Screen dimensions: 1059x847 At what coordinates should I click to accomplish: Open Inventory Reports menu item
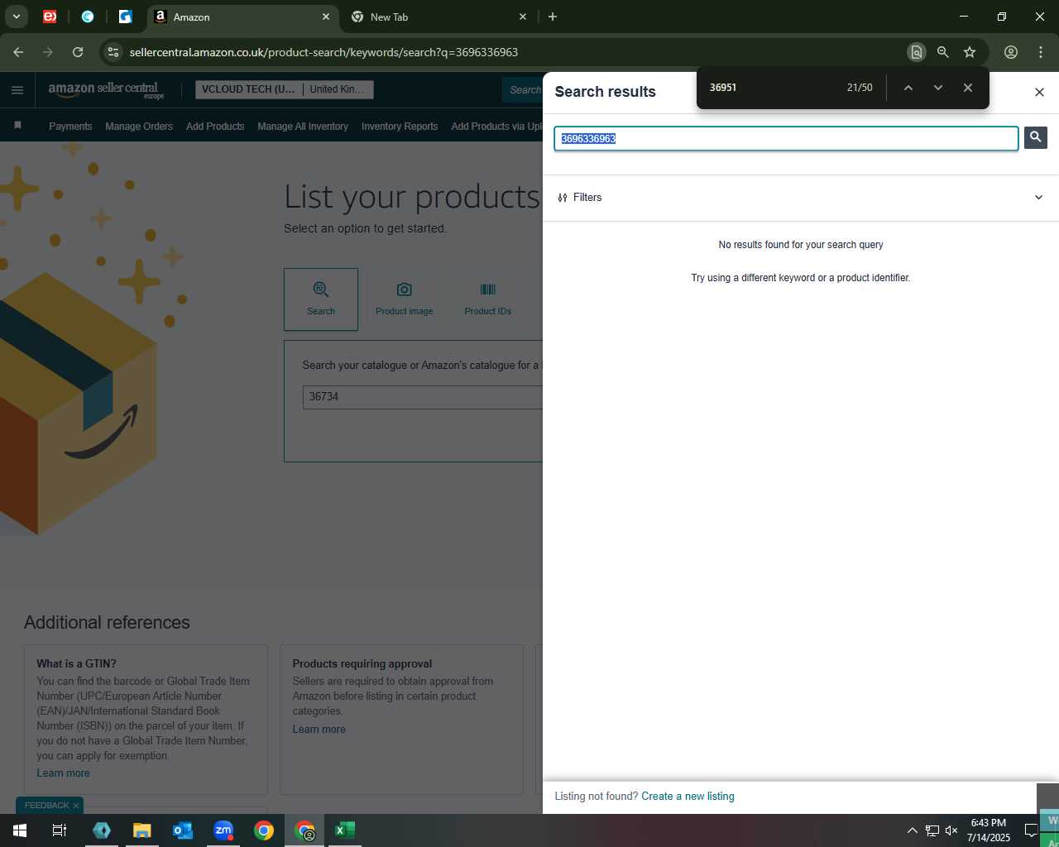coord(400,127)
